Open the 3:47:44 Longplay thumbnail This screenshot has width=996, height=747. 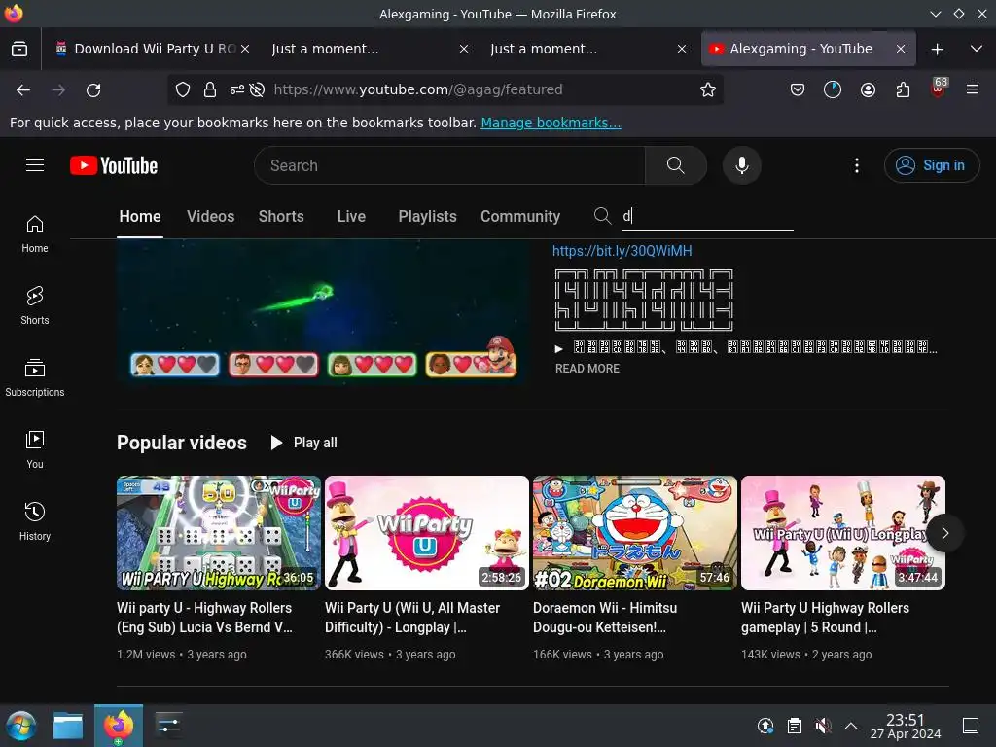[843, 533]
